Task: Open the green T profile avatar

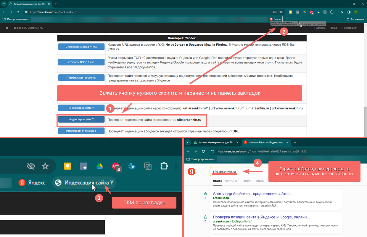Action: click(x=356, y=12)
